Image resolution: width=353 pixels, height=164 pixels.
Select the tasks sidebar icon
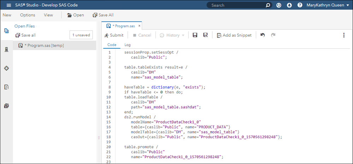(6, 68)
